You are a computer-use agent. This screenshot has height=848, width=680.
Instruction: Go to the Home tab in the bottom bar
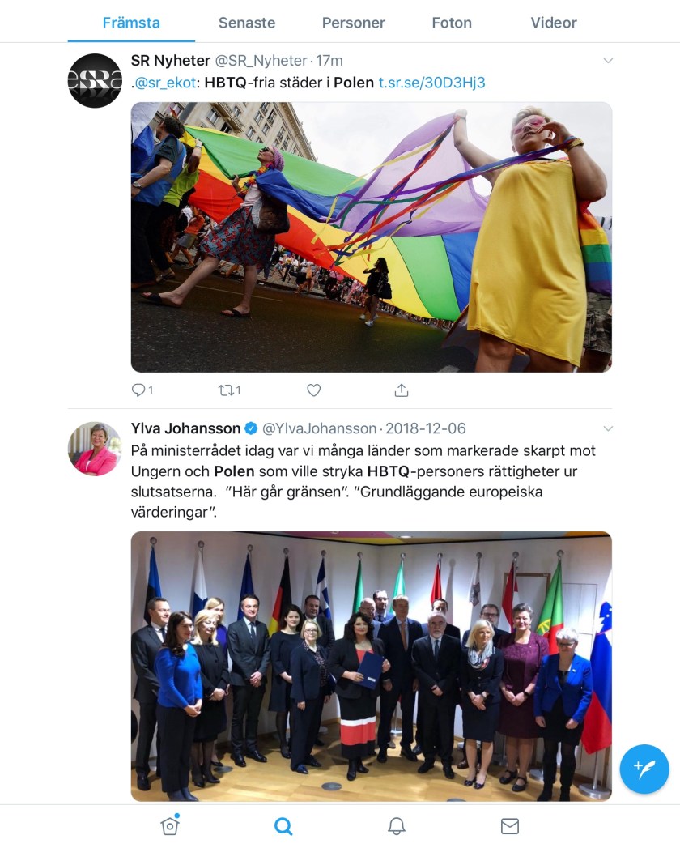pyautogui.click(x=170, y=825)
